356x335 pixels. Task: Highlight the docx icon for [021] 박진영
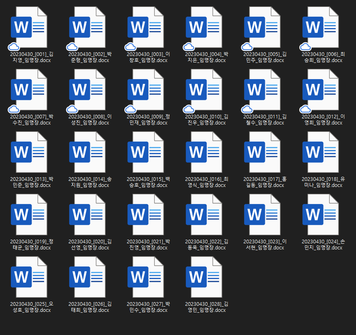[x=146, y=215]
